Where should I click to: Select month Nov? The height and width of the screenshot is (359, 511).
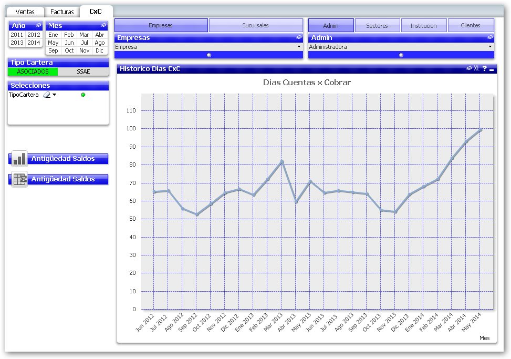(x=84, y=50)
